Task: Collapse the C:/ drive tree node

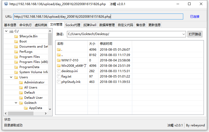Action: click(6, 31)
